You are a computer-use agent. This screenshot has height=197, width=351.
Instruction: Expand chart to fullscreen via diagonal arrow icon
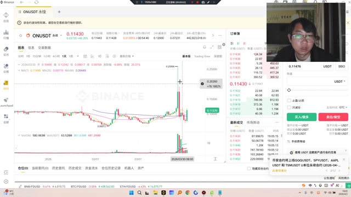(212, 47)
